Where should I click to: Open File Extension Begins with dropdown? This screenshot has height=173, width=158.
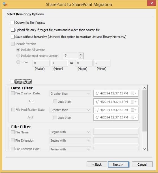click(70, 140)
